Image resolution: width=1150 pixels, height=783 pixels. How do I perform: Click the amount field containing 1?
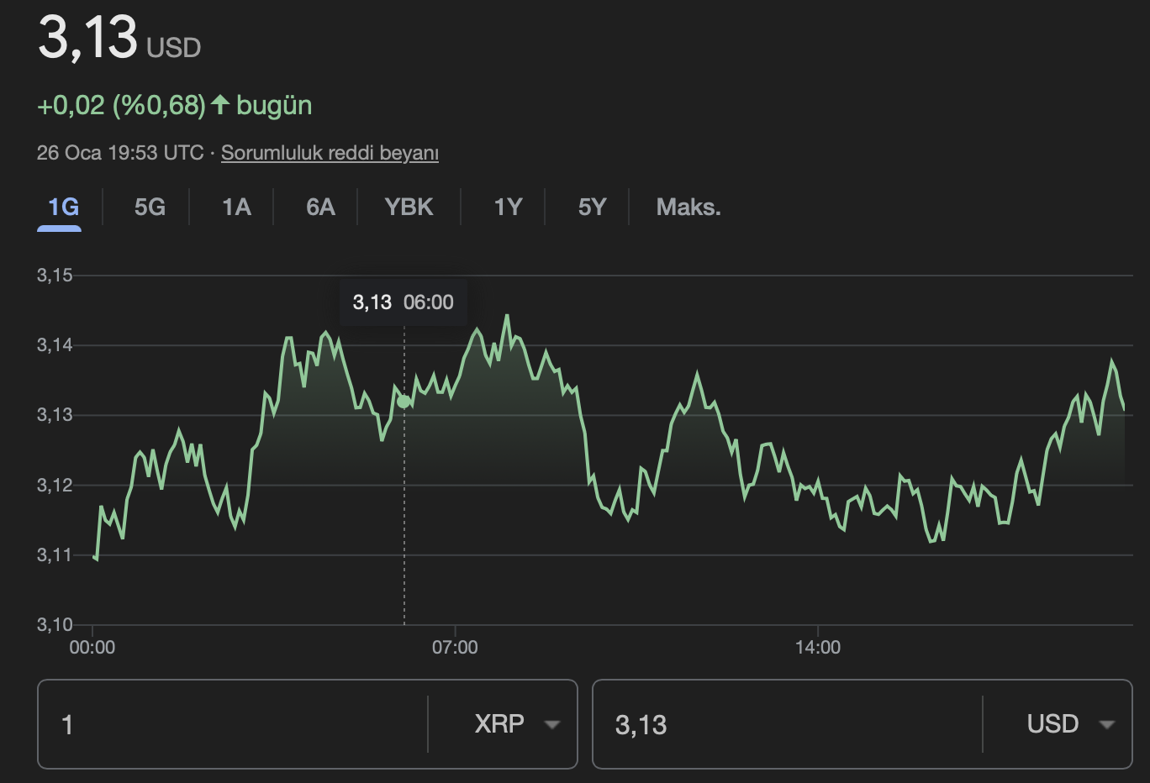click(233, 724)
